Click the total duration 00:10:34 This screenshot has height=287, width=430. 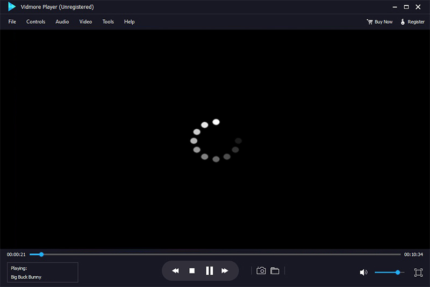tap(413, 254)
